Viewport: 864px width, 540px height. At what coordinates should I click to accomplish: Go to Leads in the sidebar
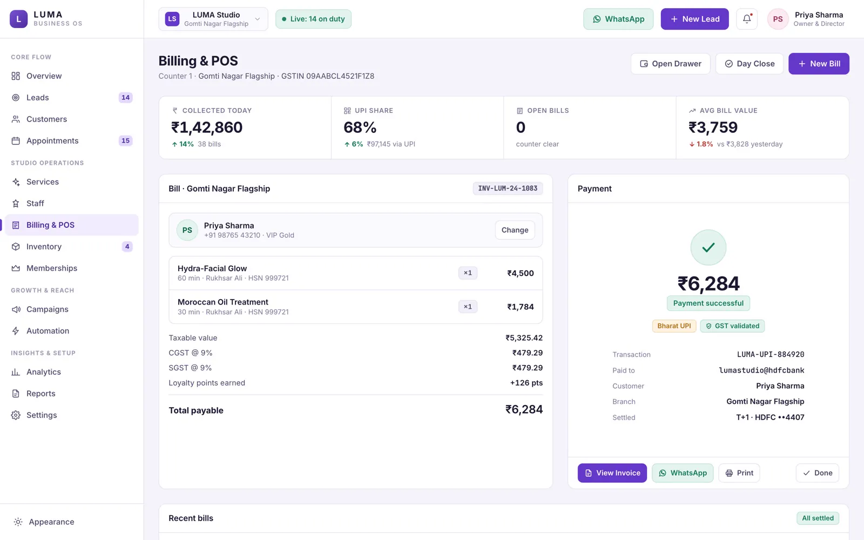pyautogui.click(x=72, y=98)
